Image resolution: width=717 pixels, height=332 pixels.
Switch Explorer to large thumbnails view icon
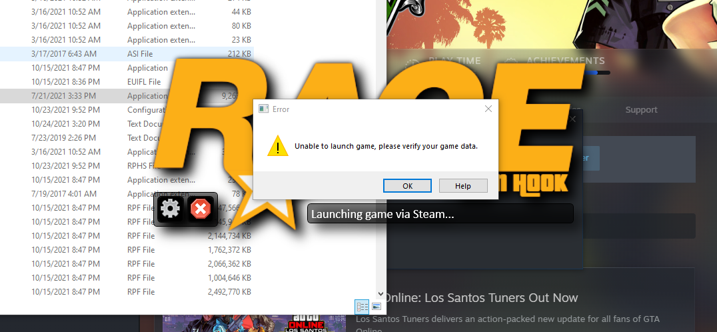(x=376, y=307)
